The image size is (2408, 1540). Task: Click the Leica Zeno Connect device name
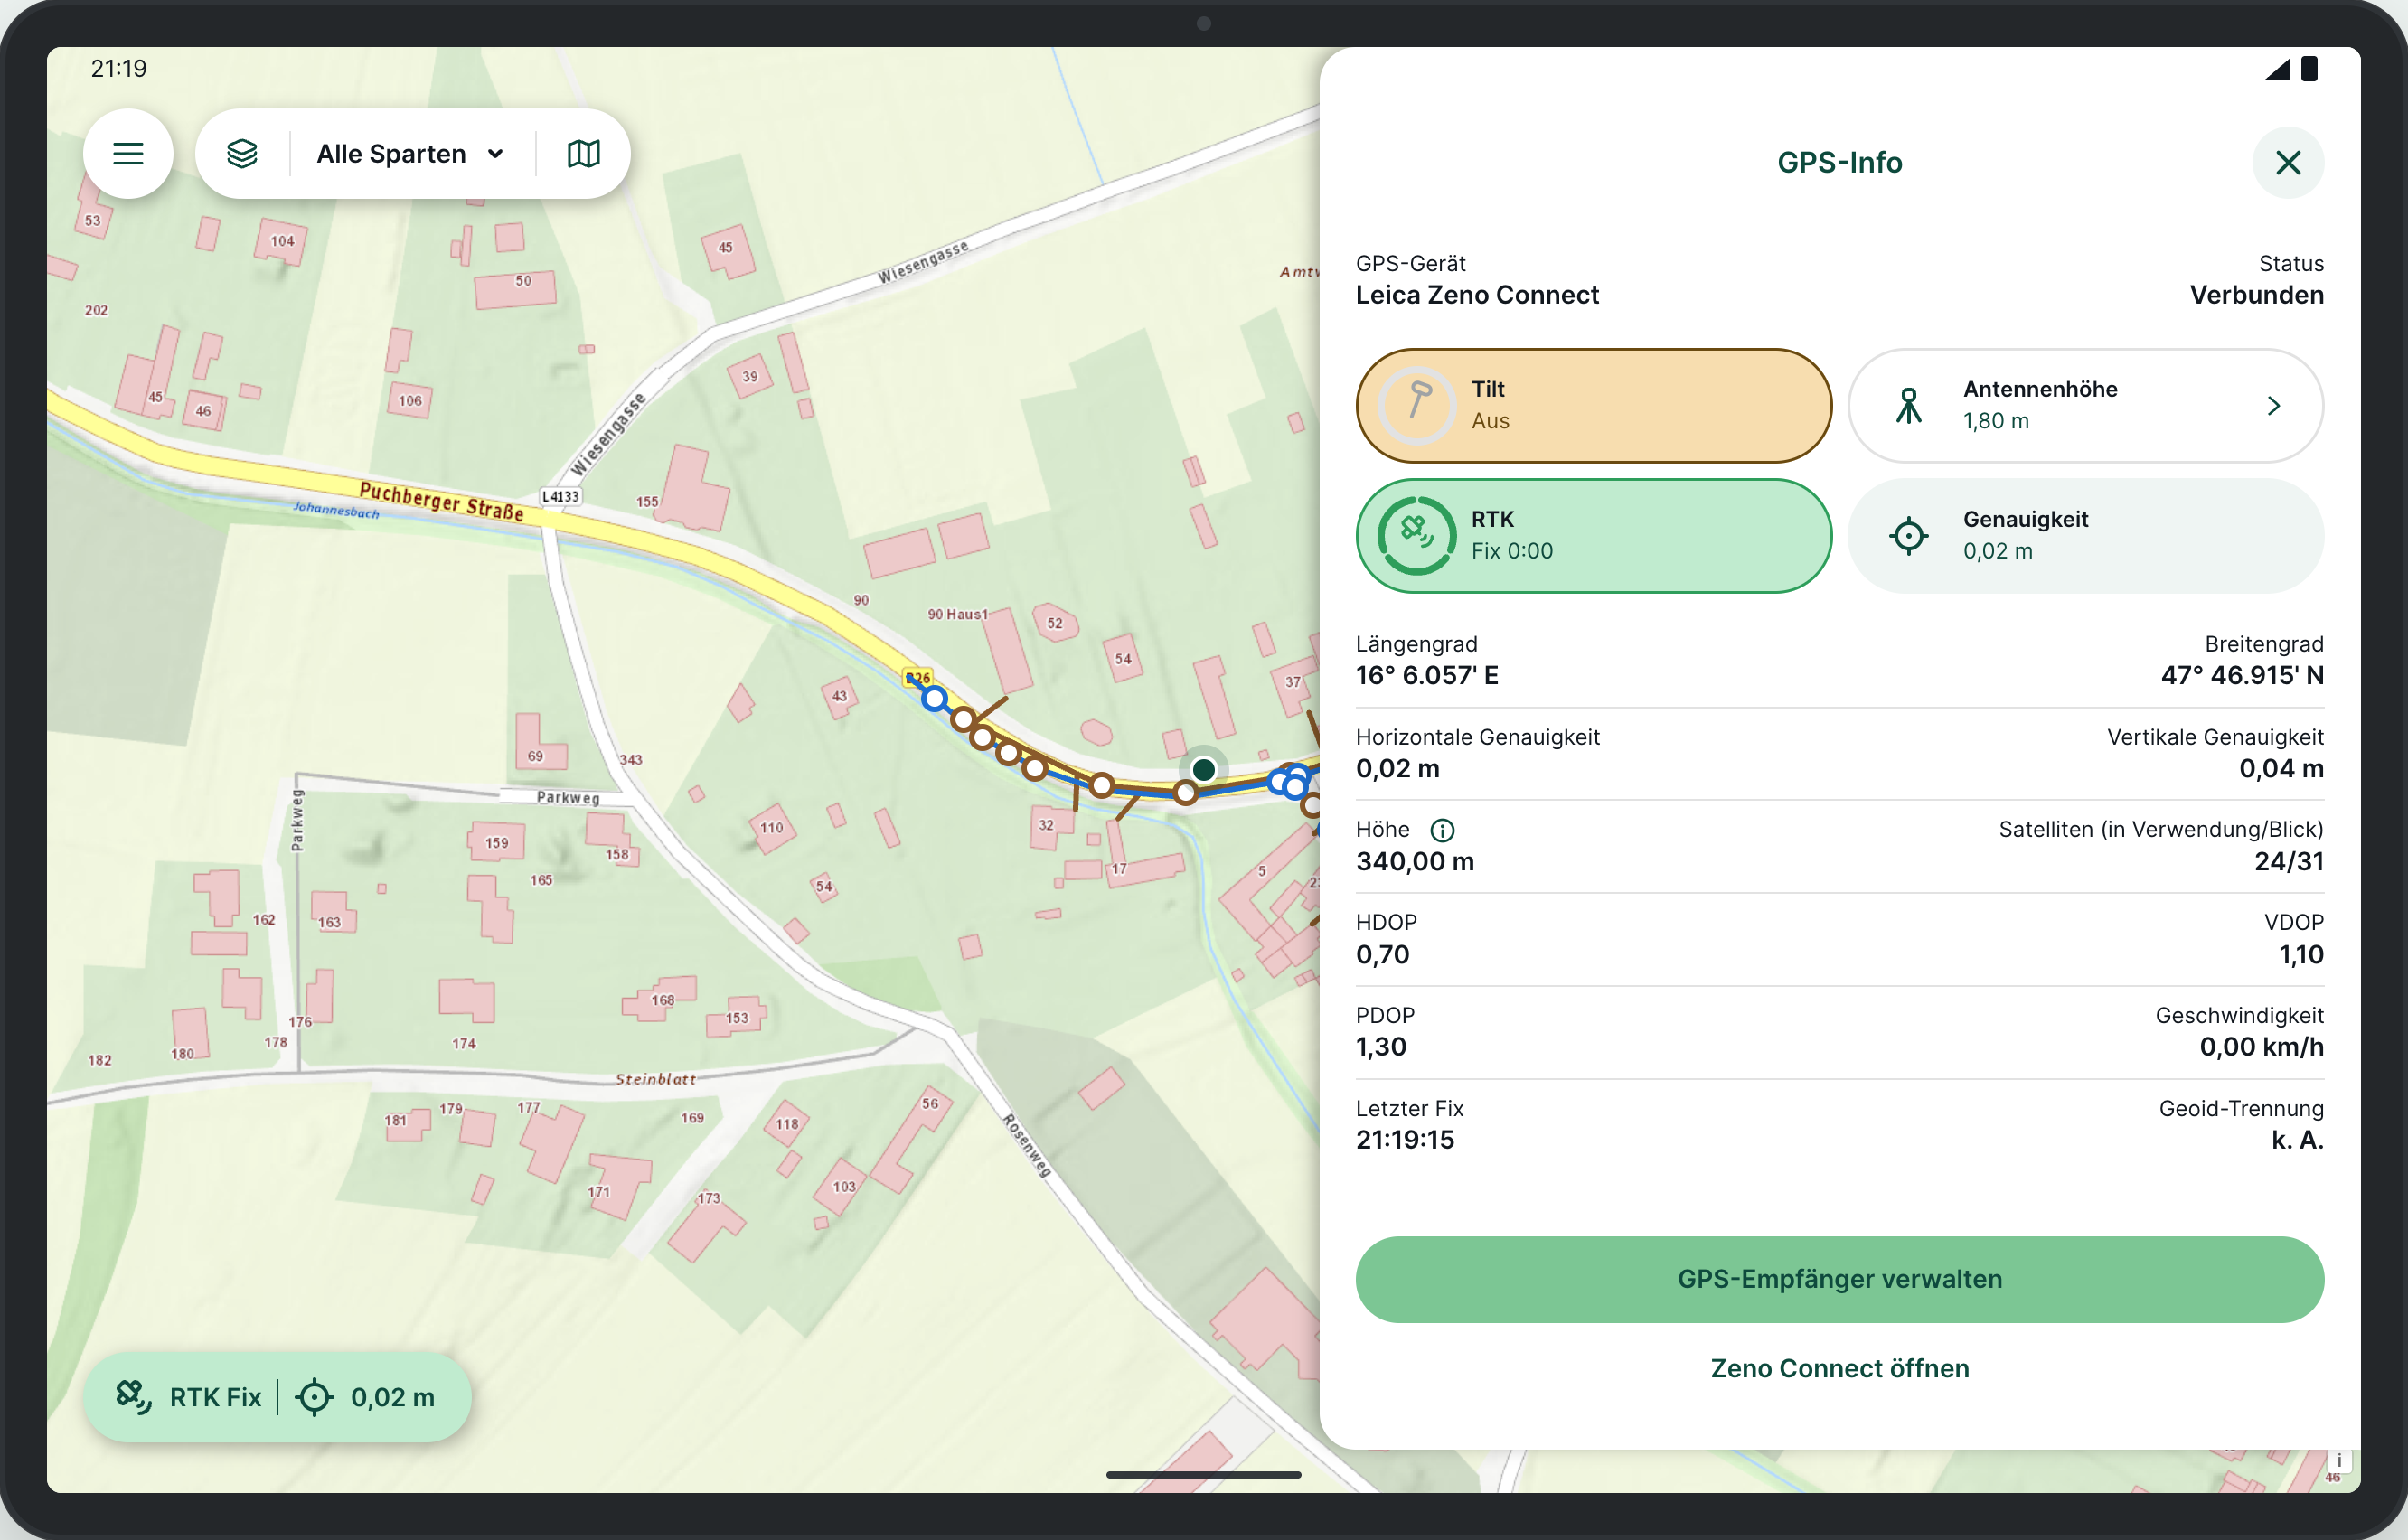tap(1477, 295)
